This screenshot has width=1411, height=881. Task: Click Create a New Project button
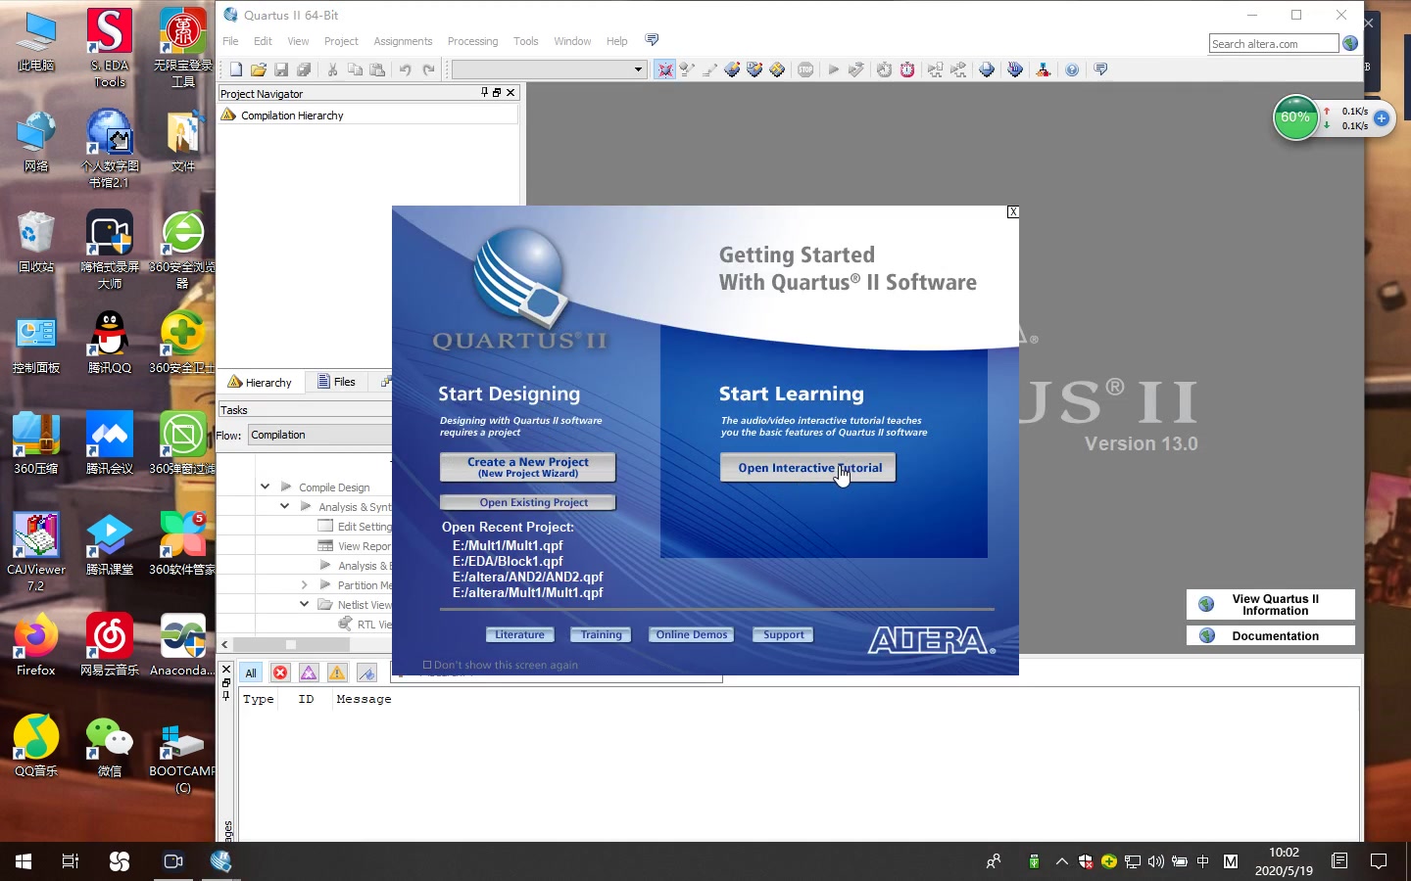pos(527,467)
